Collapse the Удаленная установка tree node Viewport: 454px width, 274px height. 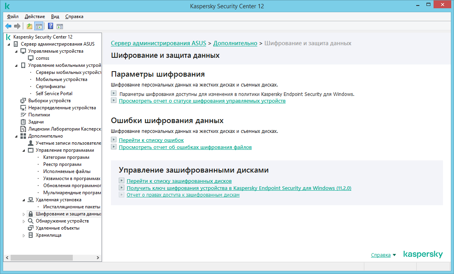tap(24, 200)
